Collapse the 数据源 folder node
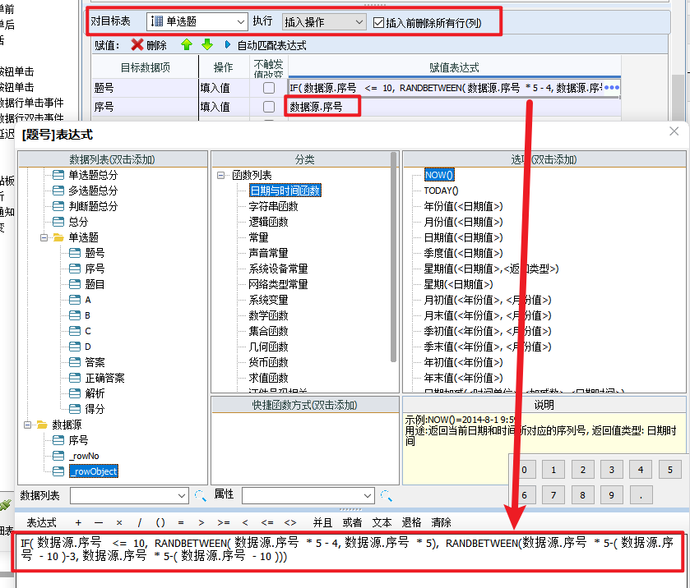Screen dimensions: 690x588 point(28,425)
